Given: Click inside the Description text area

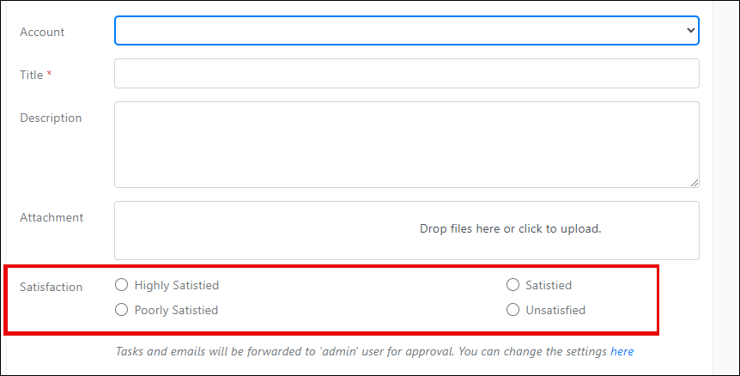Looking at the screenshot, I should point(406,144).
